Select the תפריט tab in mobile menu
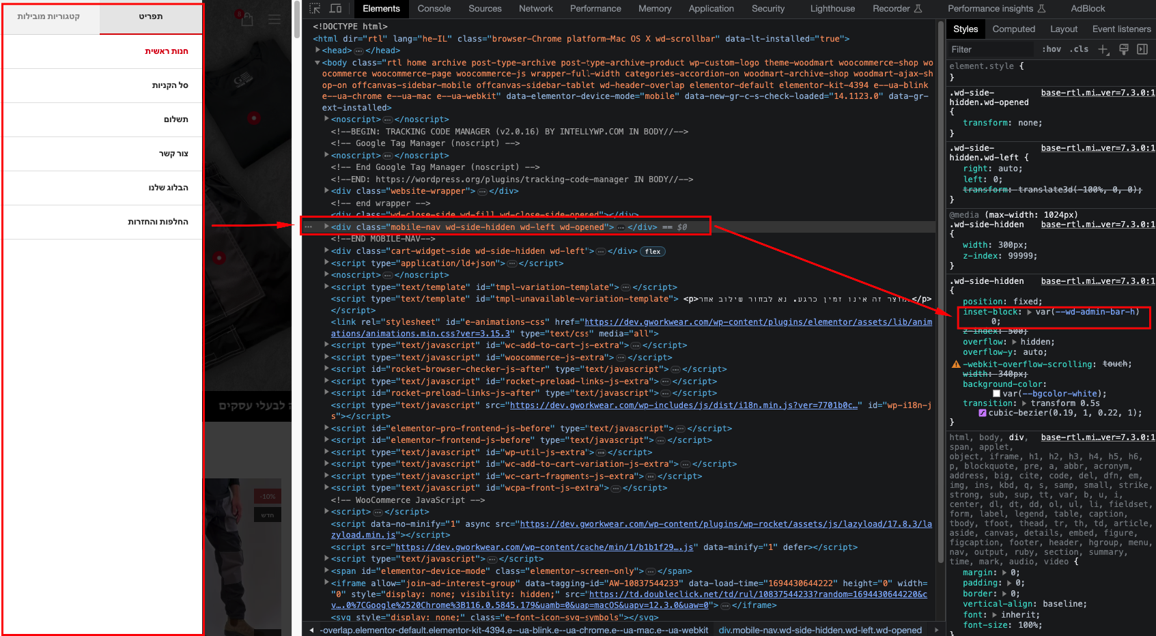 151,16
